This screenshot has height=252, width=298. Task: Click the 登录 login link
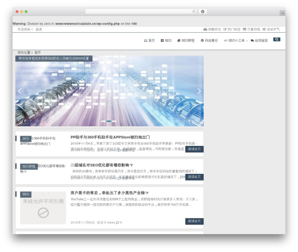(39, 29)
